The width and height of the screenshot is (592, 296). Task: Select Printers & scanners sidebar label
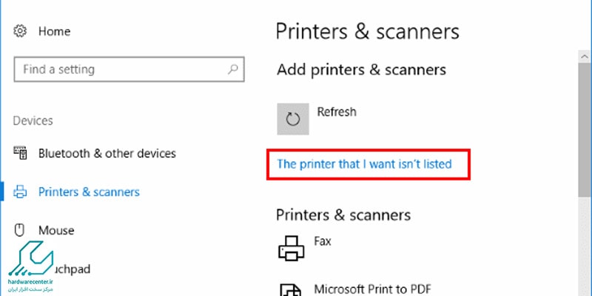coord(89,192)
